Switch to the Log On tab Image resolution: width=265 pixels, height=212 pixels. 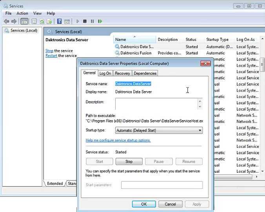click(x=105, y=73)
